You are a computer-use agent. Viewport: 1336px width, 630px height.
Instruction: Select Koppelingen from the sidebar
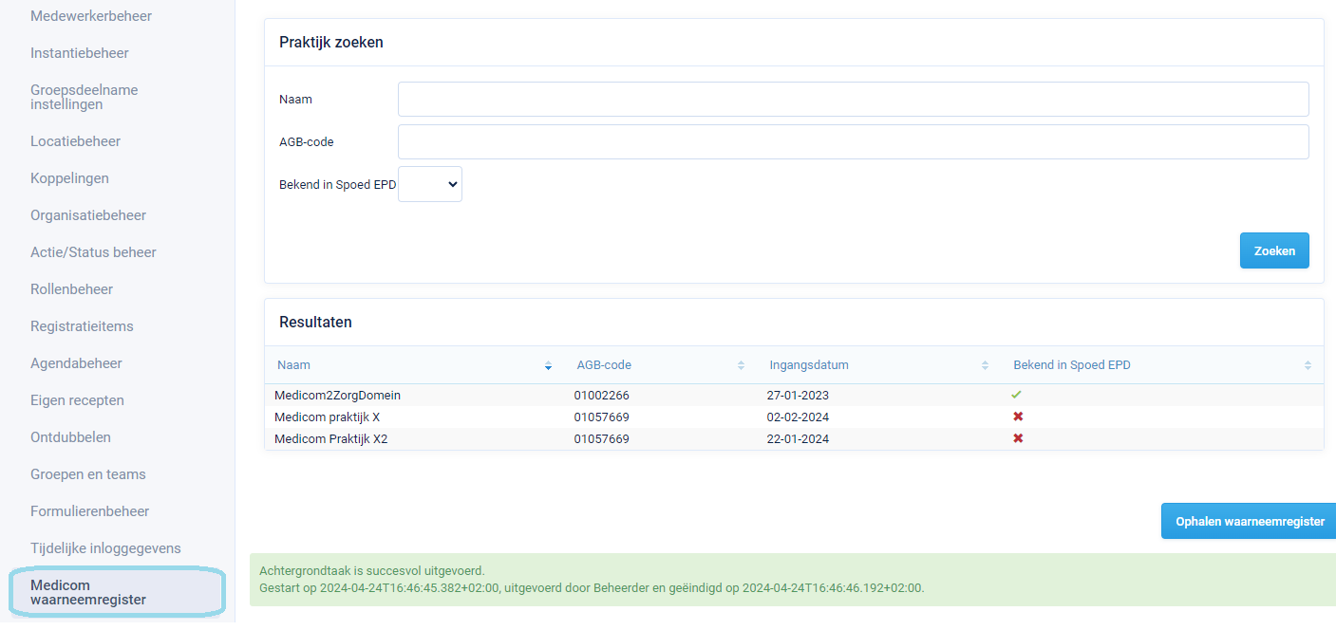tap(69, 178)
